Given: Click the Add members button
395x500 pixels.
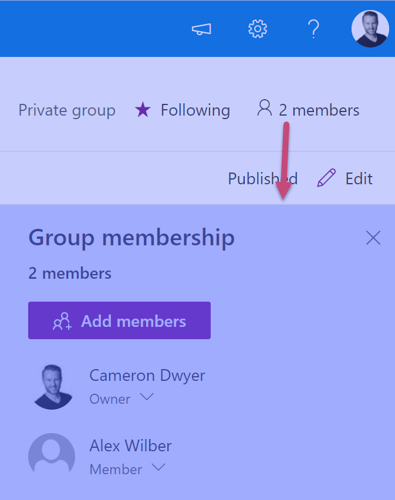Looking at the screenshot, I should 119,320.
